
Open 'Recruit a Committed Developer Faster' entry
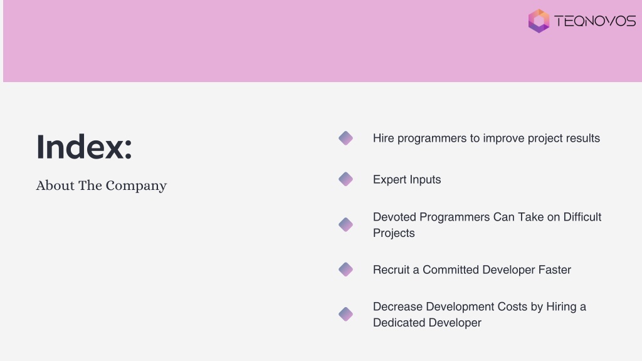[x=472, y=269]
